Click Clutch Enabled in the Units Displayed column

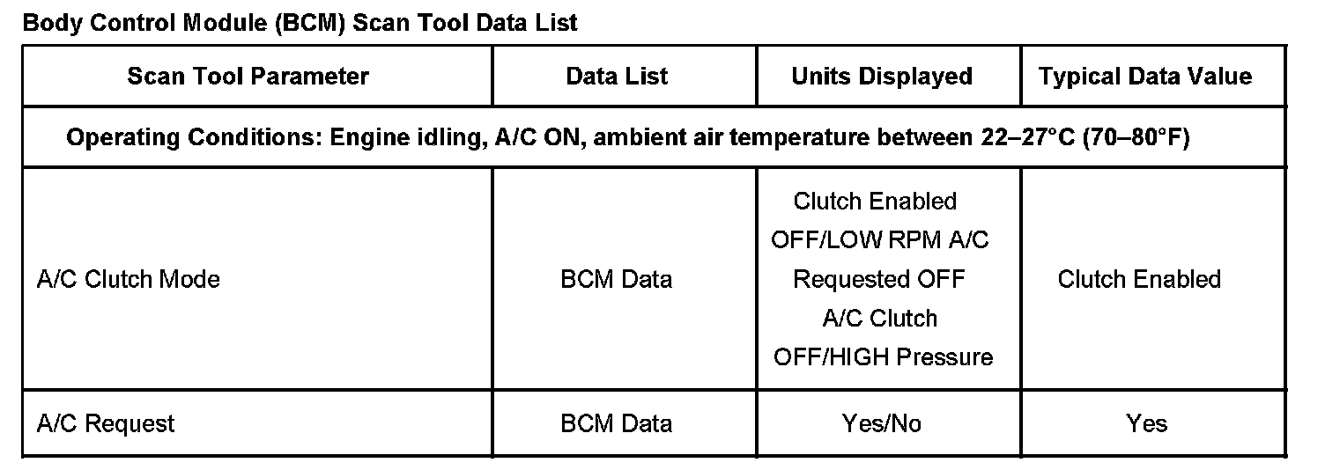(x=875, y=202)
